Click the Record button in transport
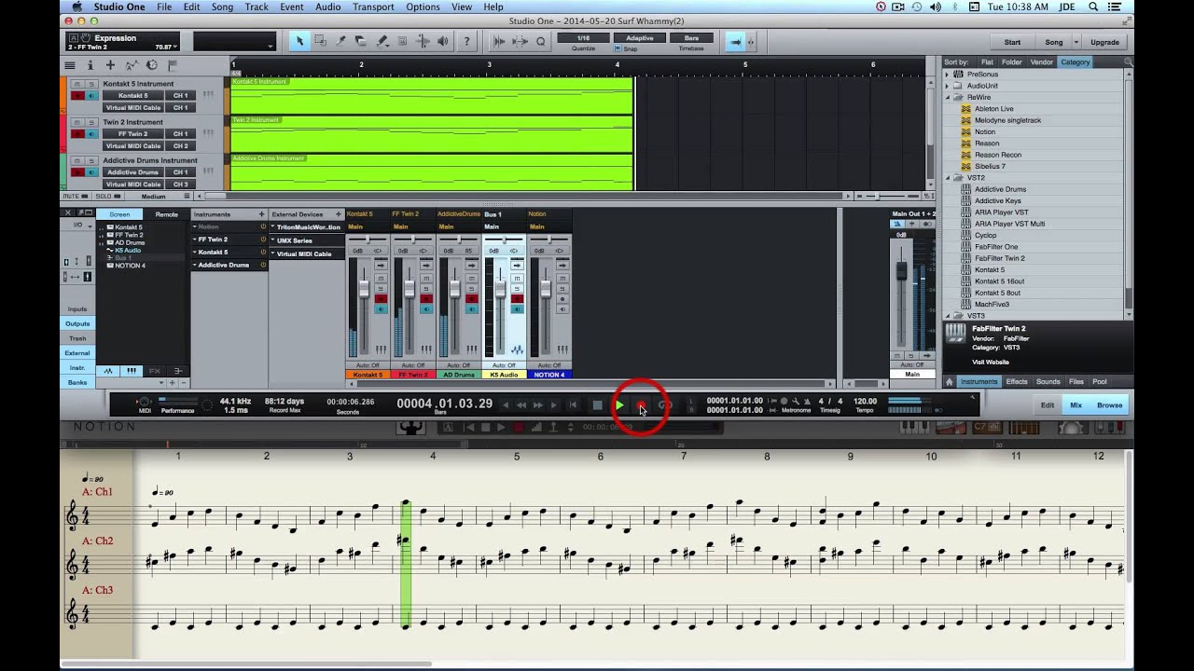Screen dimensions: 1194x671 point(641,404)
